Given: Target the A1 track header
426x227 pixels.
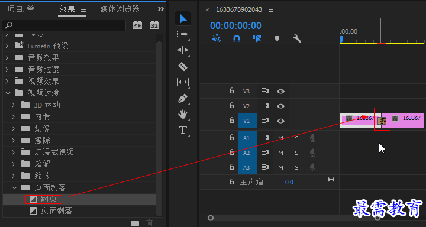Looking at the screenshot, I should 247,138.
